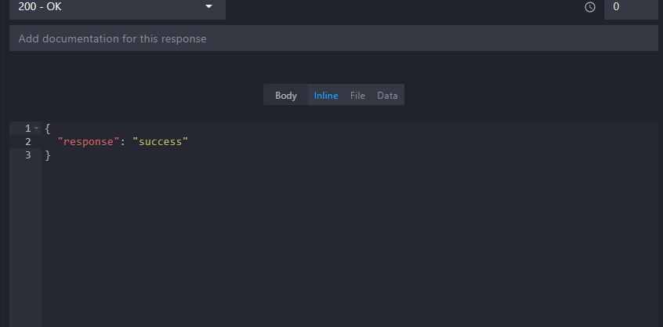This screenshot has height=327, width=663.
Task: Click the opening curly brace on line 1
Action: (x=48, y=128)
